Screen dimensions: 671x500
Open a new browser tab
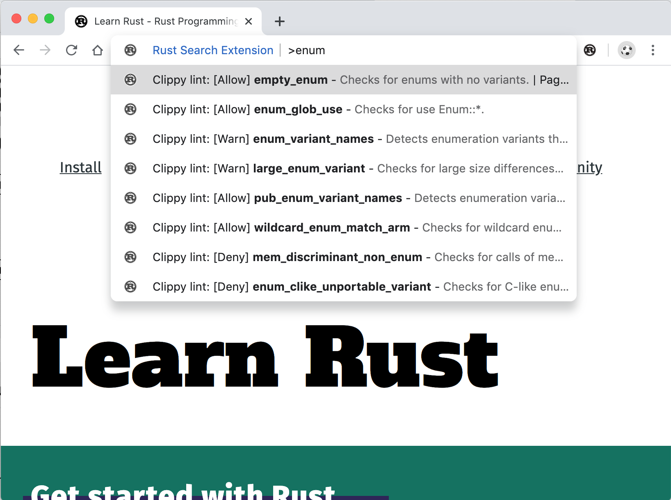click(280, 21)
